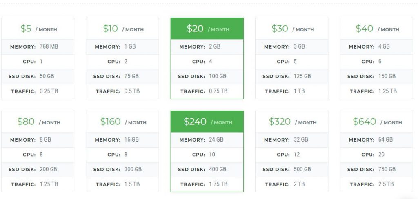Click the $160 / month plan header
This screenshot has height=199, width=418.
122,122
